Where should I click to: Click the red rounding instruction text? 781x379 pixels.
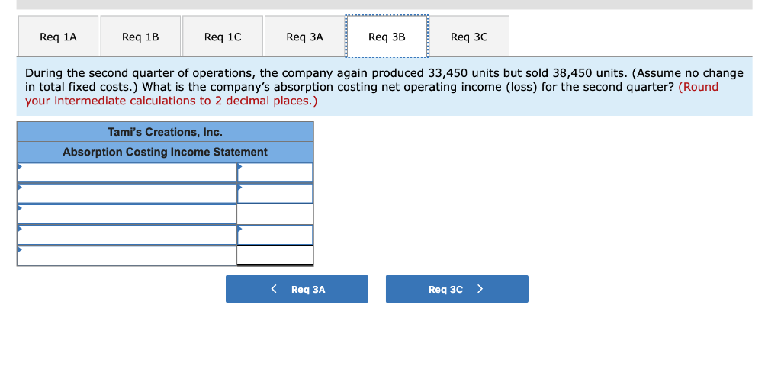(x=371, y=94)
